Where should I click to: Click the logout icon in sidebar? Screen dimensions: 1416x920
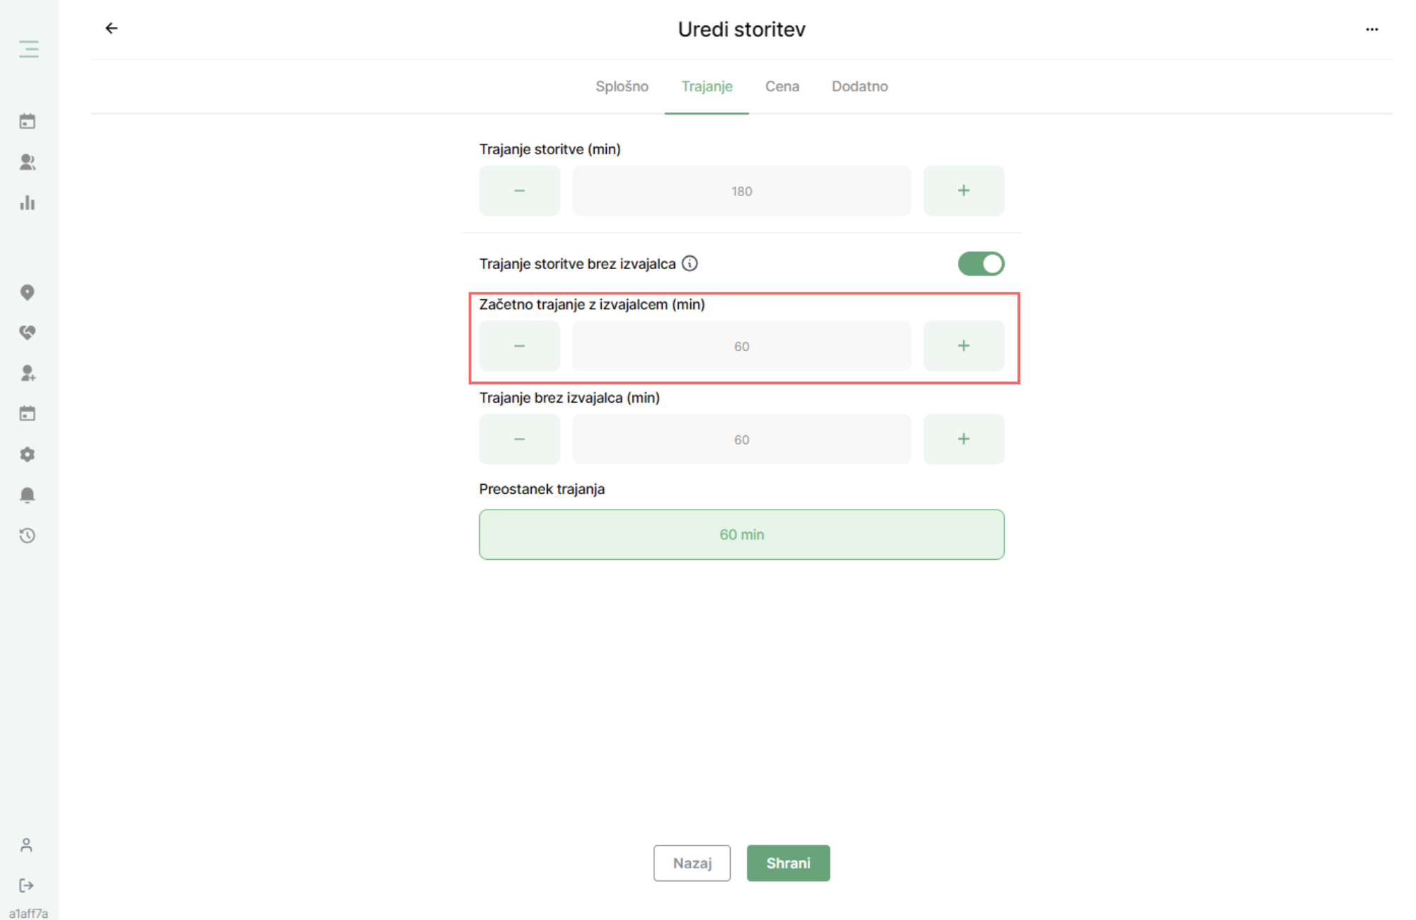point(26,885)
